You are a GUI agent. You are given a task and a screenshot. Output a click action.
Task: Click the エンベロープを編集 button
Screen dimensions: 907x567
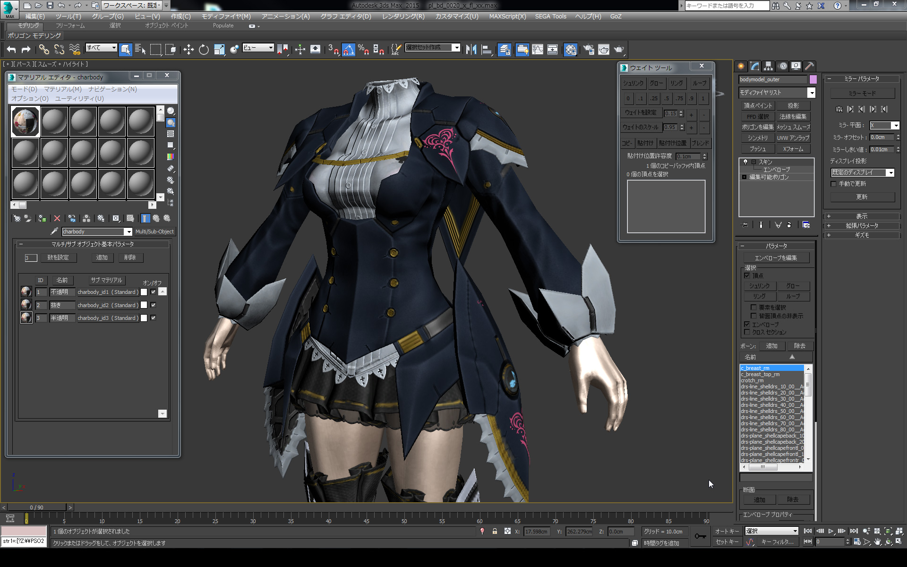pos(776,258)
